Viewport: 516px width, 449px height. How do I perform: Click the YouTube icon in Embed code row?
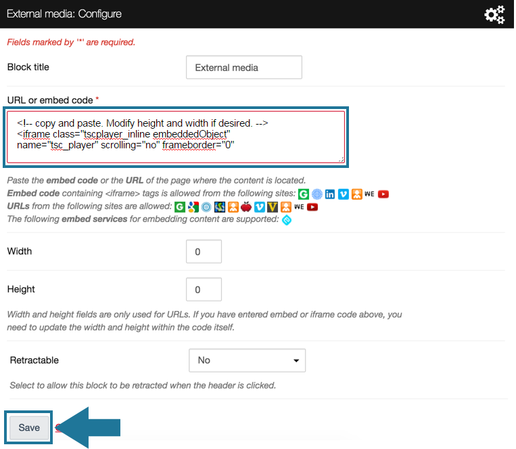point(383,194)
